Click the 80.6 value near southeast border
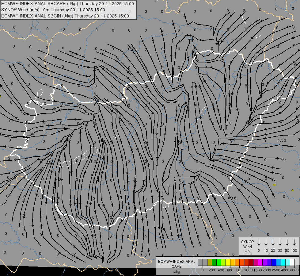The height and width of the screenshot is (276, 300). (232, 198)
